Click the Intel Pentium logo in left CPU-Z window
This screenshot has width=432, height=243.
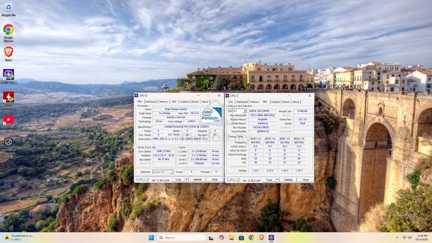[211, 115]
